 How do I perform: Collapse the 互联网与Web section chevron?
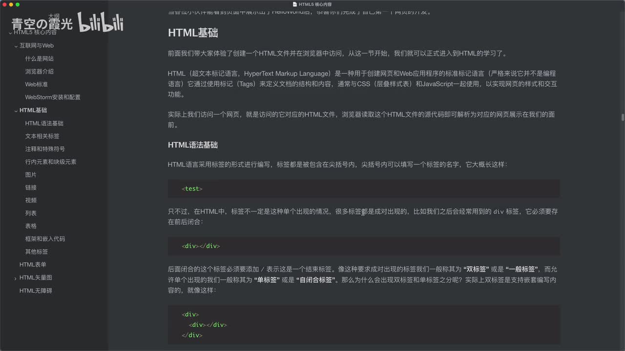pos(16,46)
